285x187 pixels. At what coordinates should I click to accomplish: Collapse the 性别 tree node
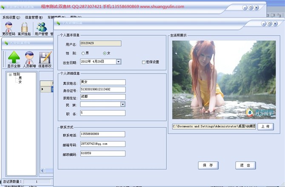pos(10,74)
